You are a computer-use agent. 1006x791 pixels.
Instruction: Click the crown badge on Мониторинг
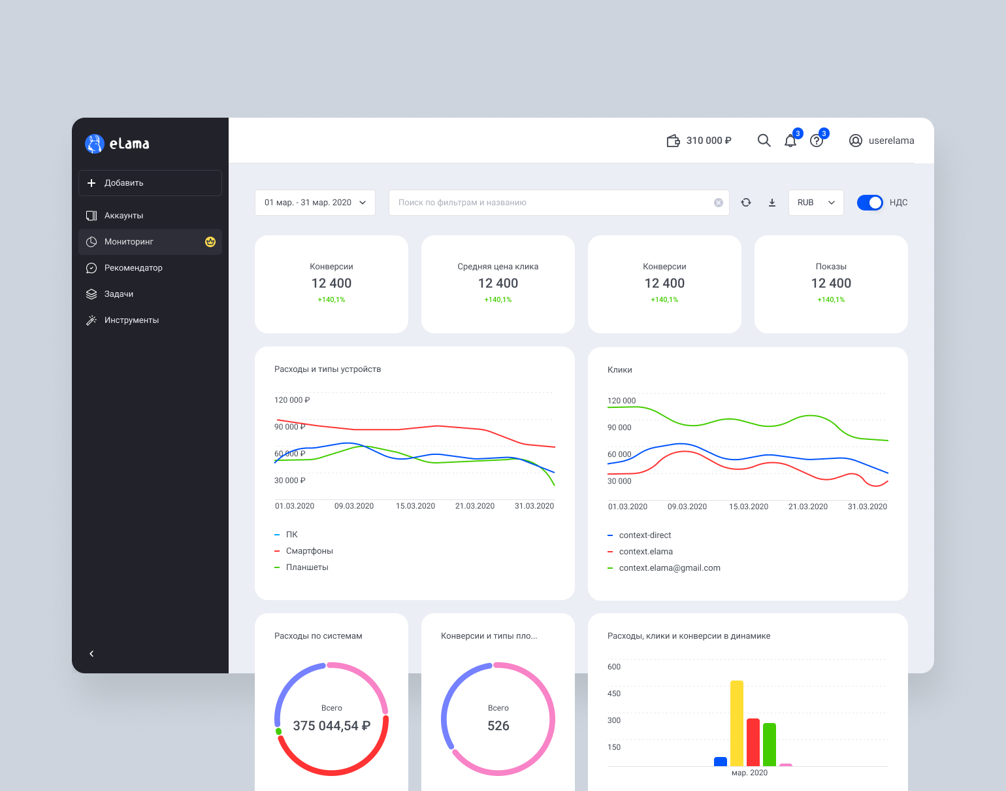[x=210, y=242]
